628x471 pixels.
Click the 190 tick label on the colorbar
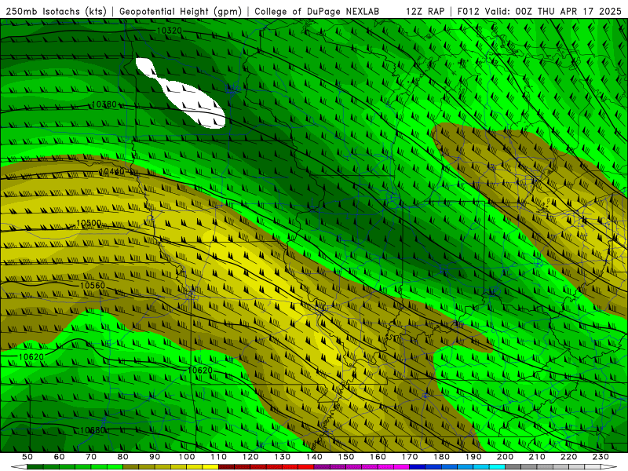click(x=473, y=457)
